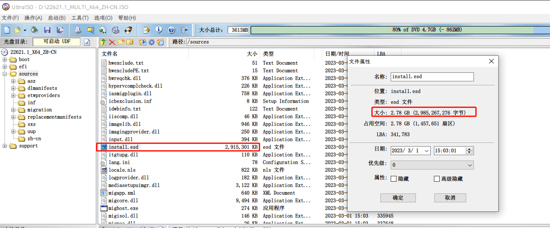This screenshot has height=228, width=550.
Task: Click the disc properties checkmark icon
Action: [x=87, y=42]
